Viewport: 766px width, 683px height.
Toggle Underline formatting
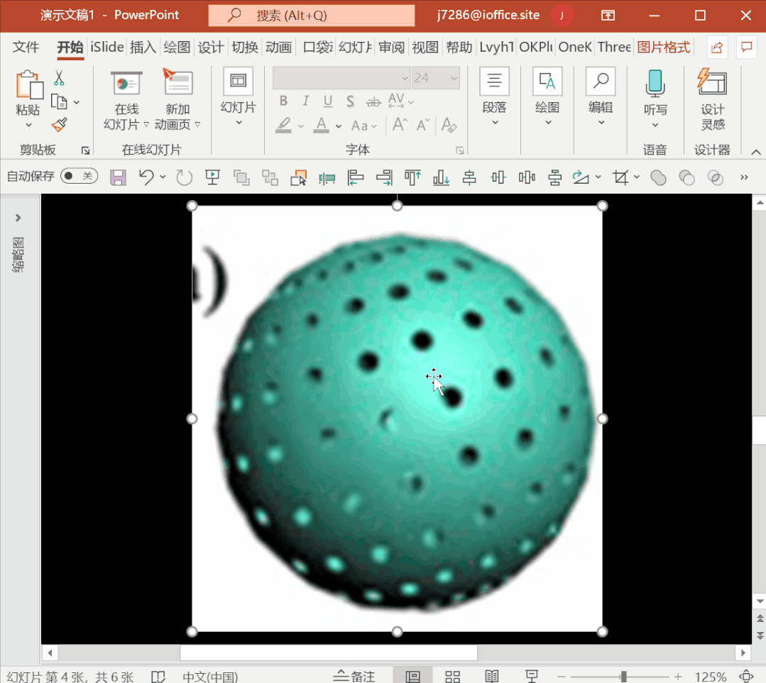(328, 101)
